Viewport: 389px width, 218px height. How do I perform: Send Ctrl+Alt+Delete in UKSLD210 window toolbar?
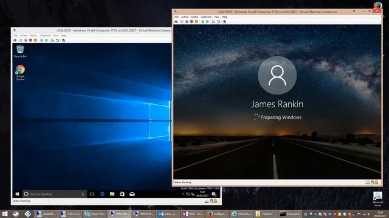15,41
